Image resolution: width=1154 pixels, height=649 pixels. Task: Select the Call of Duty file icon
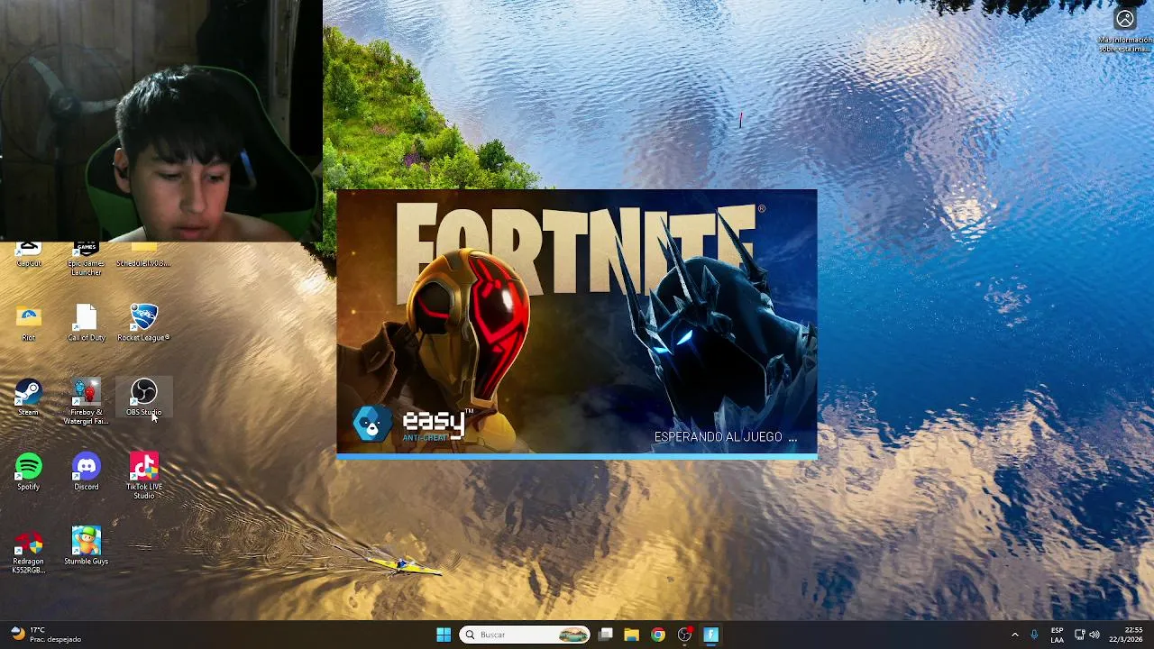click(x=87, y=323)
